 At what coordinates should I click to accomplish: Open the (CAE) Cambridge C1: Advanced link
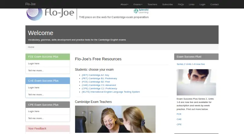tap(99, 85)
